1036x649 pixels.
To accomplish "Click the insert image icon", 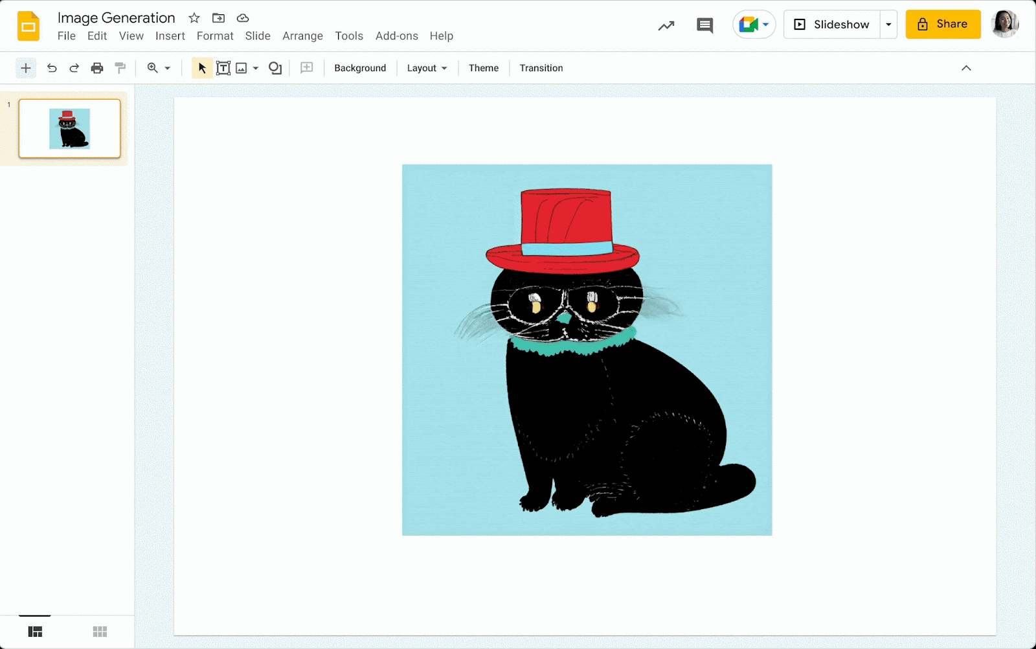I will pyautogui.click(x=241, y=67).
